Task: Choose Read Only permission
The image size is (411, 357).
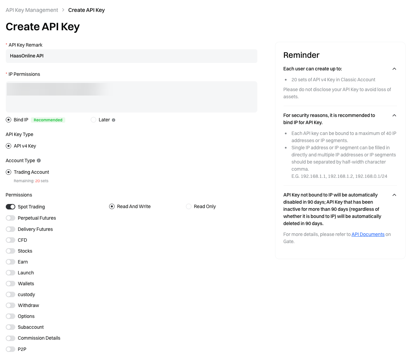Action: point(189,206)
